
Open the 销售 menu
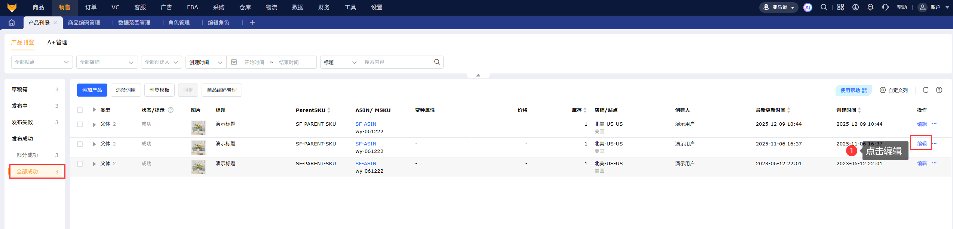pyautogui.click(x=64, y=7)
